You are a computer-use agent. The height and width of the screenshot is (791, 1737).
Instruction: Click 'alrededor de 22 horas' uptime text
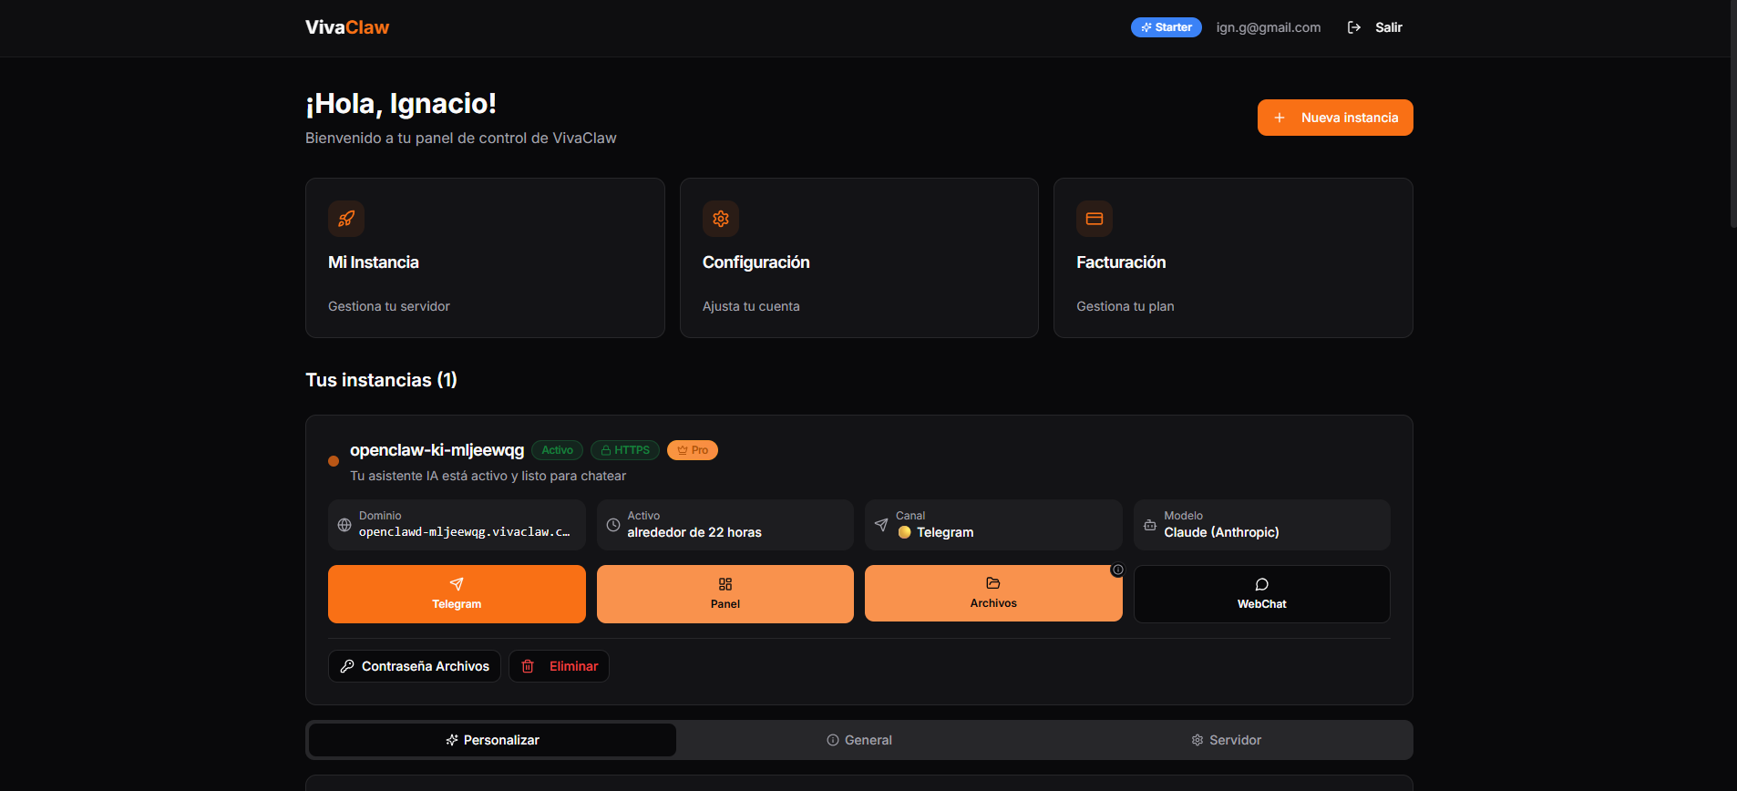[x=694, y=532]
